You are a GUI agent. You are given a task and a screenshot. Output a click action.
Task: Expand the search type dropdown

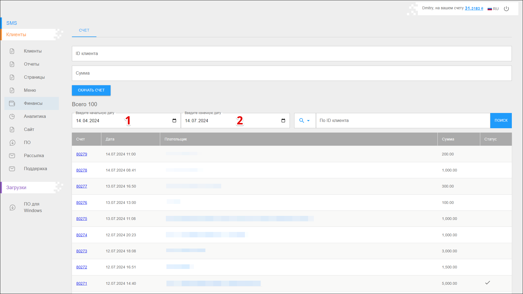[305, 121]
